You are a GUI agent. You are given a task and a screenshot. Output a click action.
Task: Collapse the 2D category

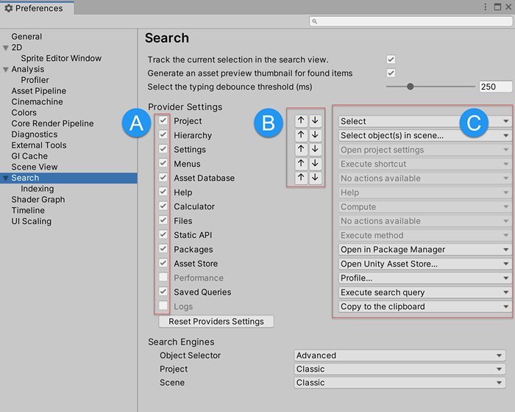pyautogui.click(x=6, y=48)
